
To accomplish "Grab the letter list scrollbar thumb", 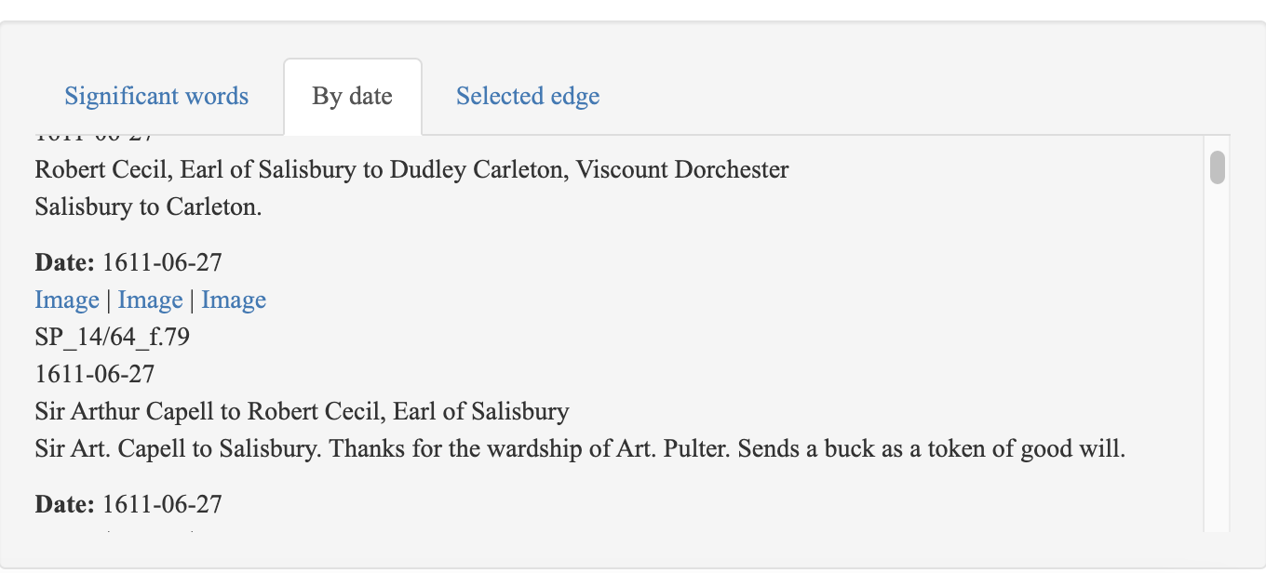I will 1217,167.
